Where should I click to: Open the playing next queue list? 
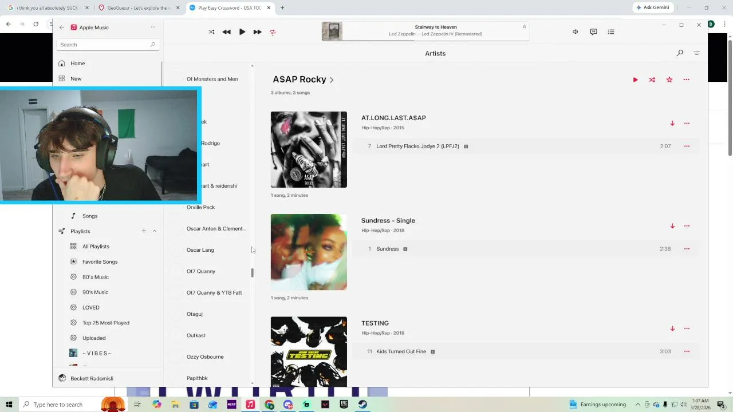611,32
